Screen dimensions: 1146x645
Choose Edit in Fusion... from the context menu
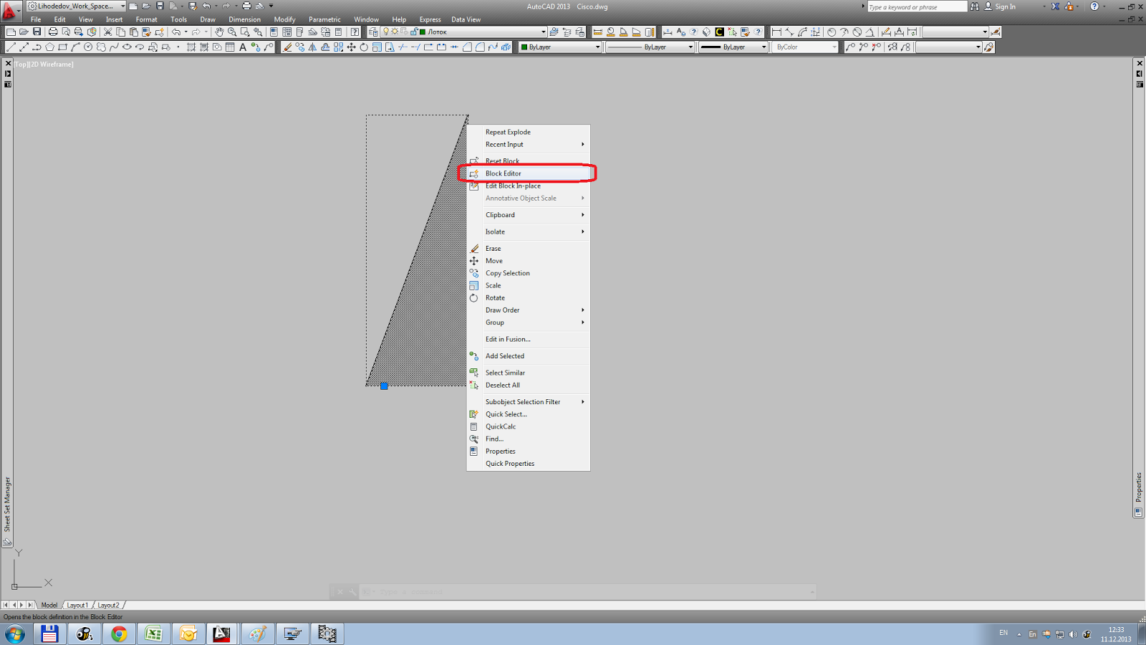click(529, 339)
